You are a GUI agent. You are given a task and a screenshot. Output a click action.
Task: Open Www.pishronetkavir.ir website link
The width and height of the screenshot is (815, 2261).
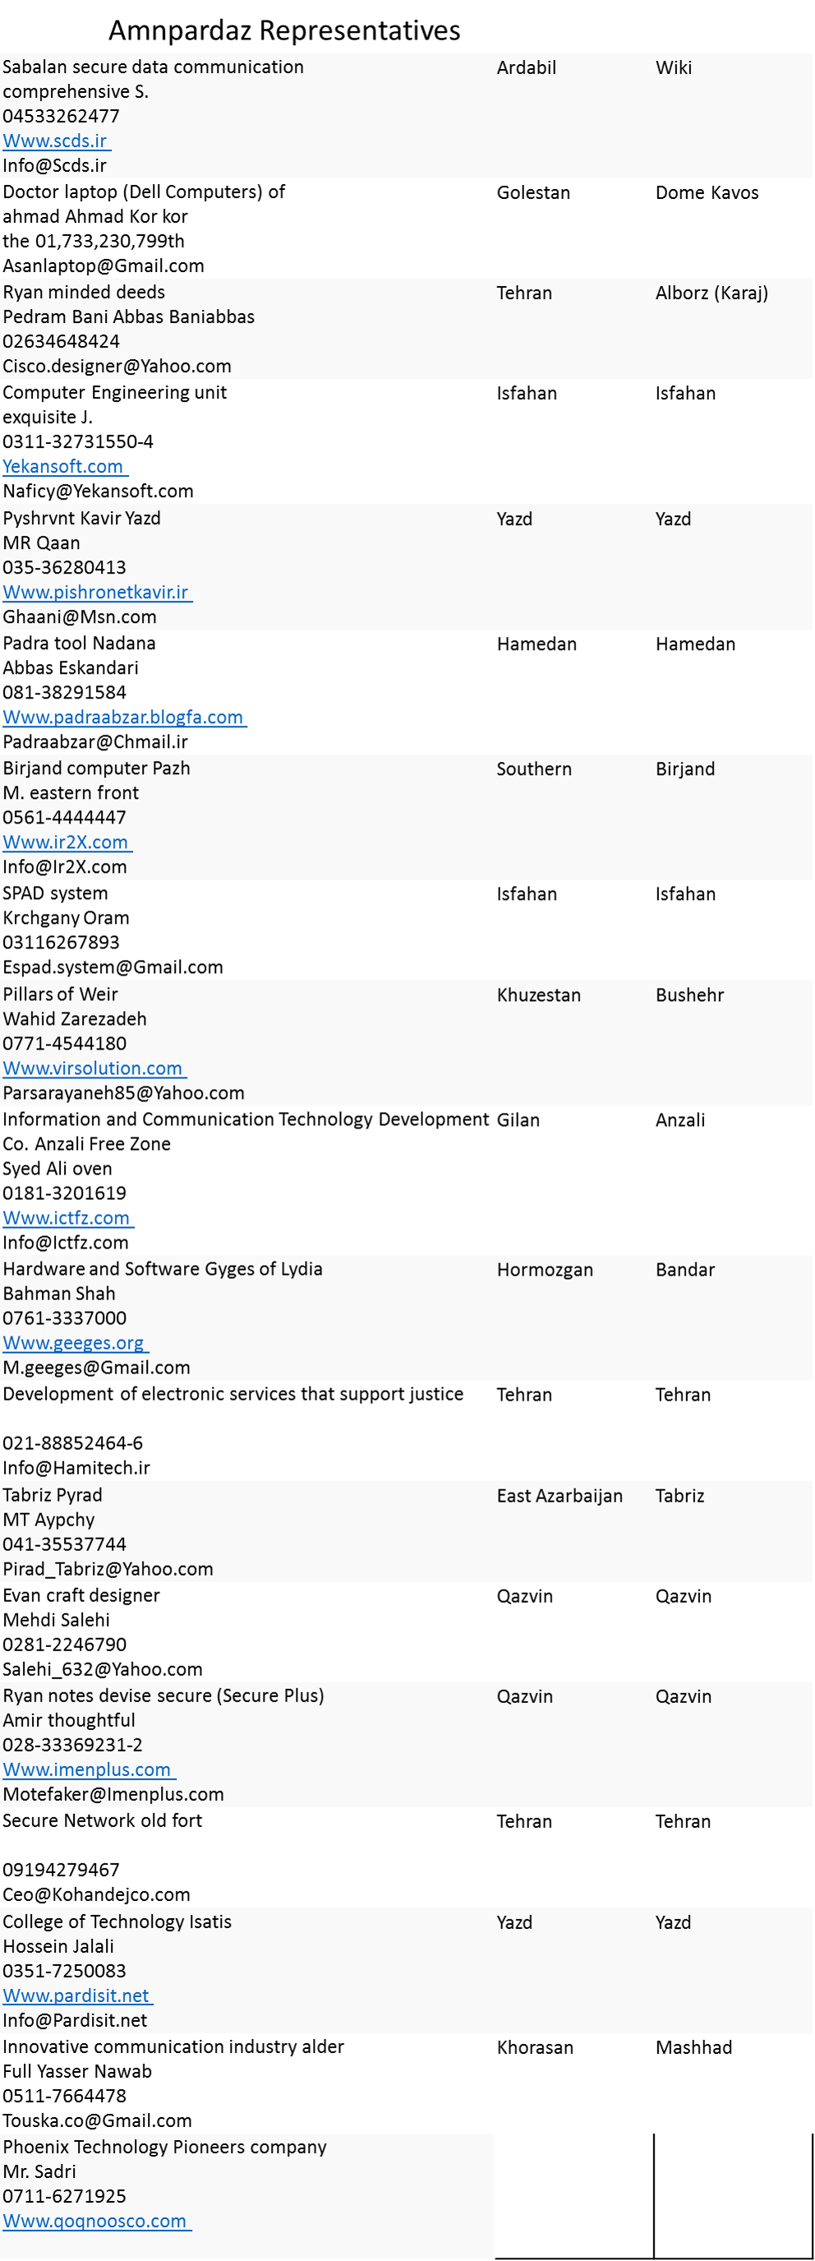pyautogui.click(x=95, y=593)
